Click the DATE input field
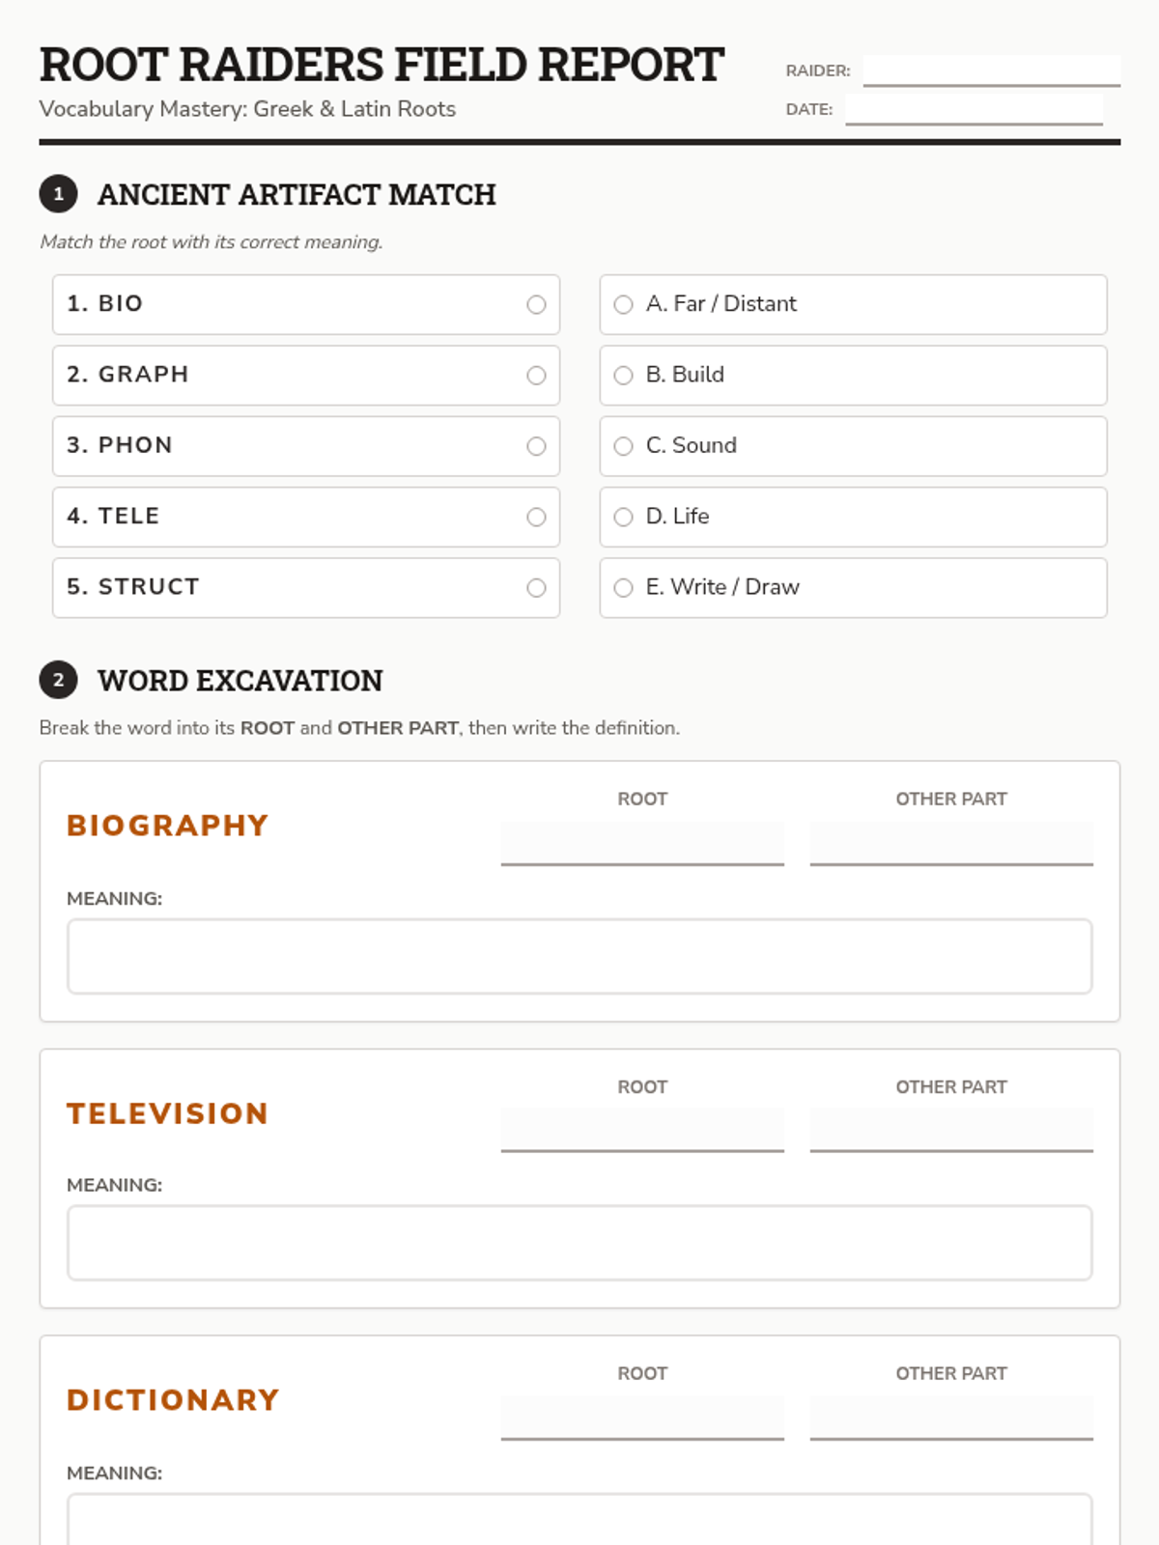 click(x=974, y=109)
